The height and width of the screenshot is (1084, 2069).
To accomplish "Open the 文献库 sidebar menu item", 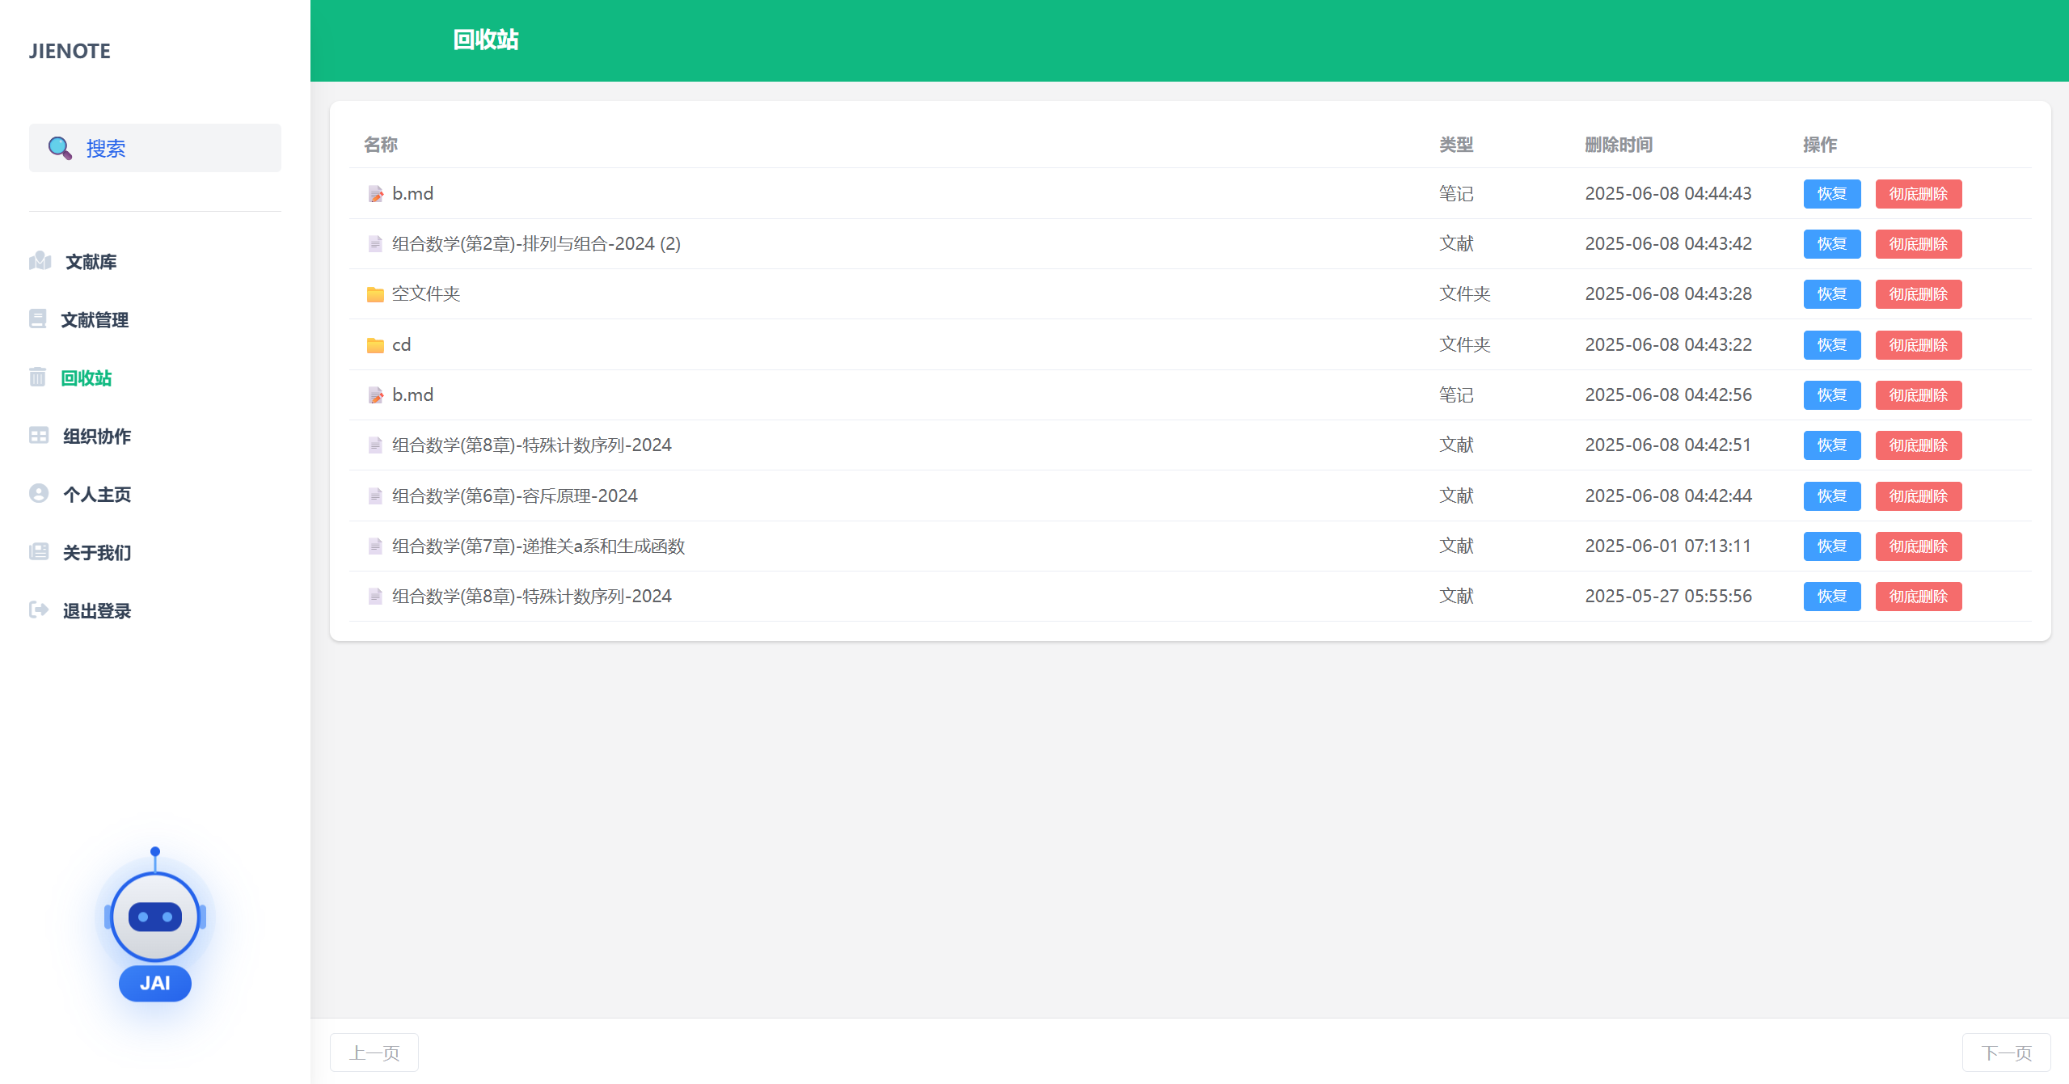I will tap(91, 262).
